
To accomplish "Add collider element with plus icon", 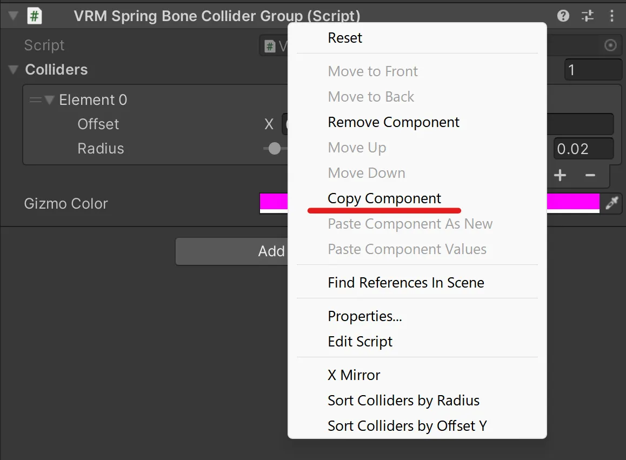I will 560,175.
